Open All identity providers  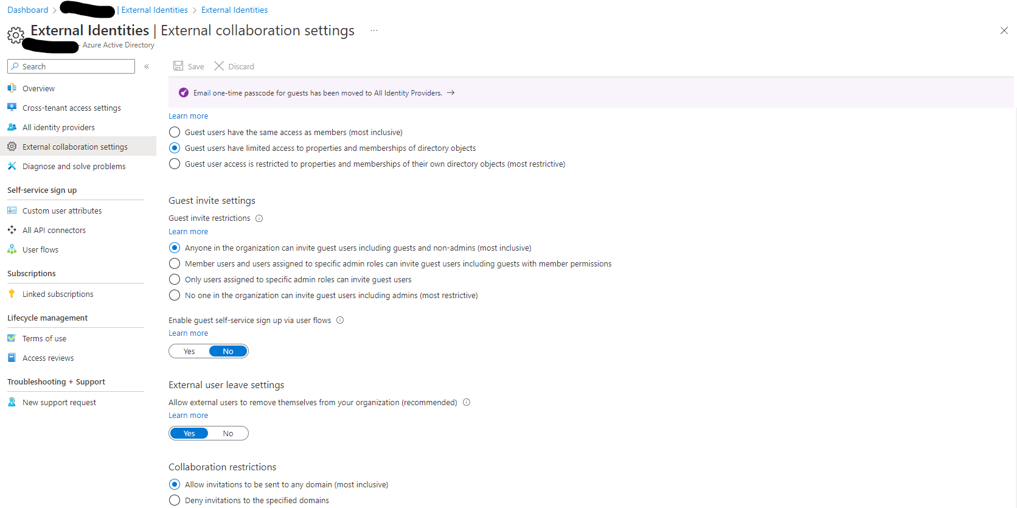tap(58, 127)
